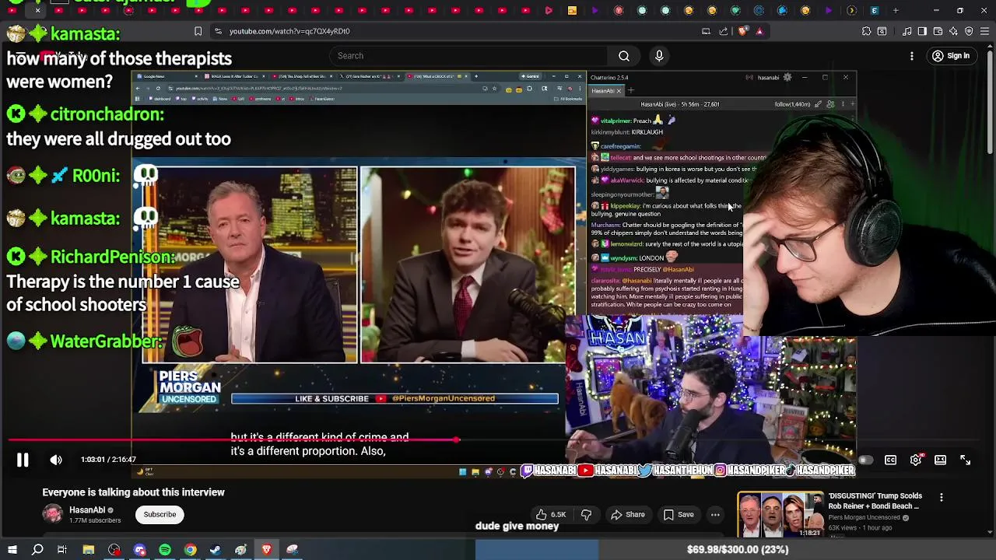Open the Brave Wallet icon
The height and width of the screenshot is (560, 996).
938,31
